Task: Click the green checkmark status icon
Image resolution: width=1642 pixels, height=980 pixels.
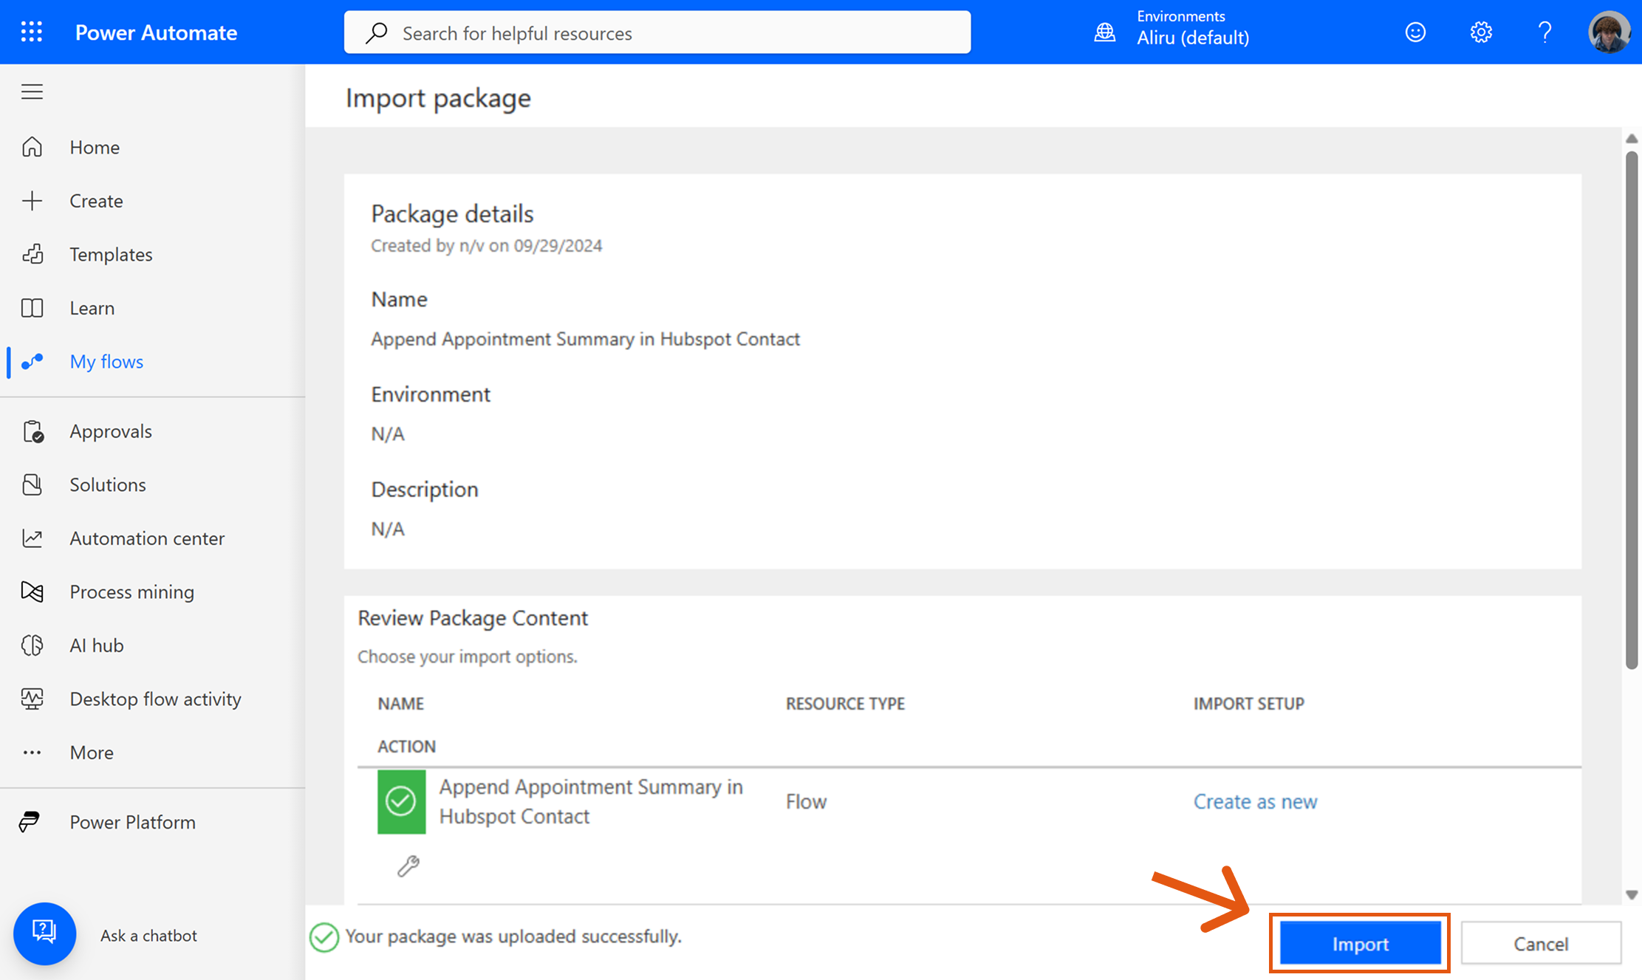Action: pos(401,801)
